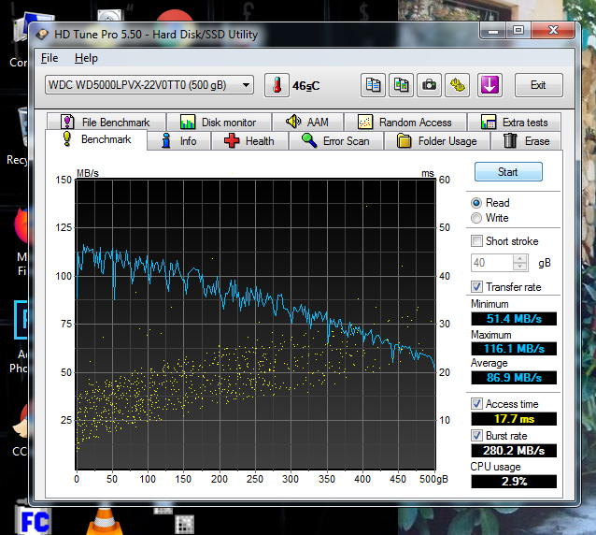
Task: Increase short stroke size with up arrow
Action: tap(519, 259)
